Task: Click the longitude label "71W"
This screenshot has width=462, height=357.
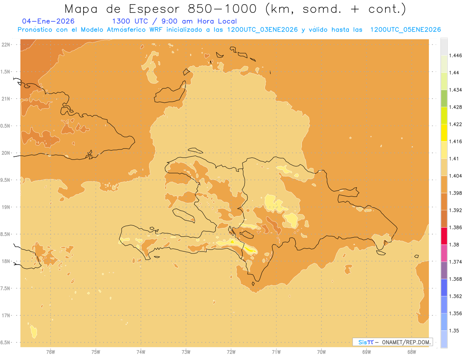Action: 276,352
